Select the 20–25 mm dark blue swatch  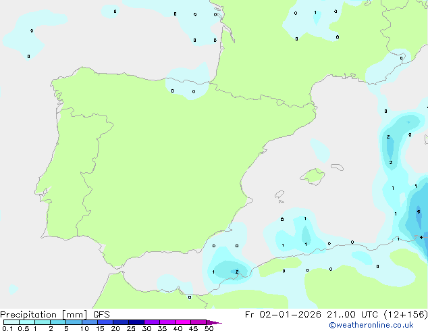point(120,322)
